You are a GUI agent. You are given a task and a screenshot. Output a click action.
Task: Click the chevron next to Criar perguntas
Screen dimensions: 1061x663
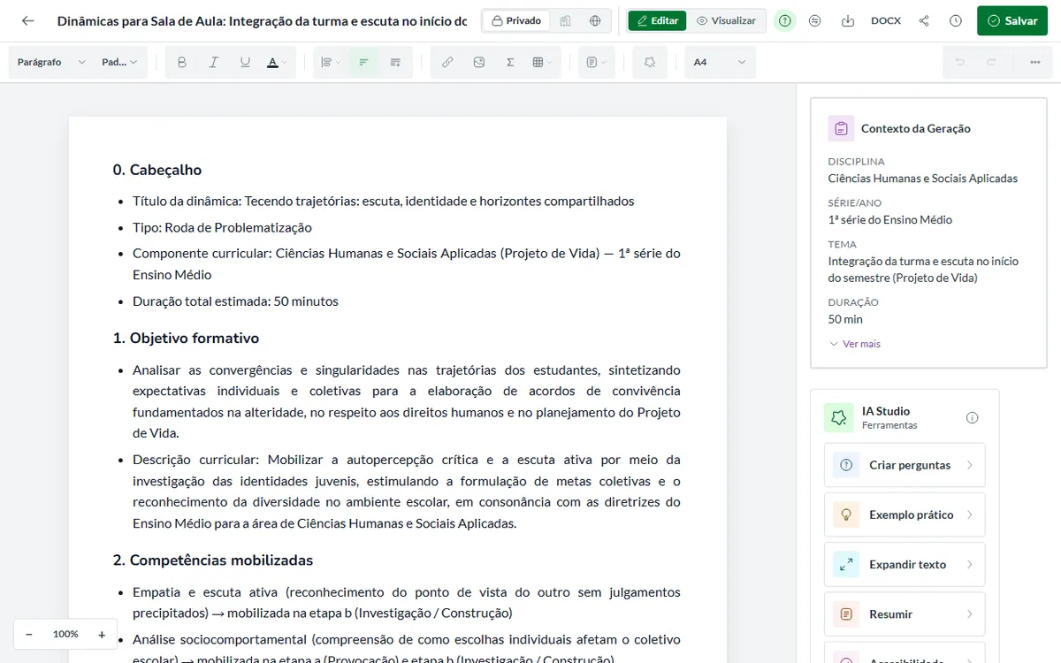click(x=969, y=465)
